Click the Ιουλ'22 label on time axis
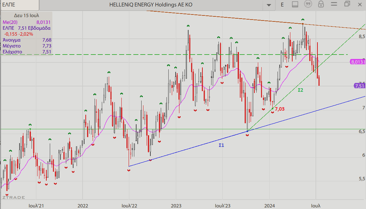 (x=129, y=206)
